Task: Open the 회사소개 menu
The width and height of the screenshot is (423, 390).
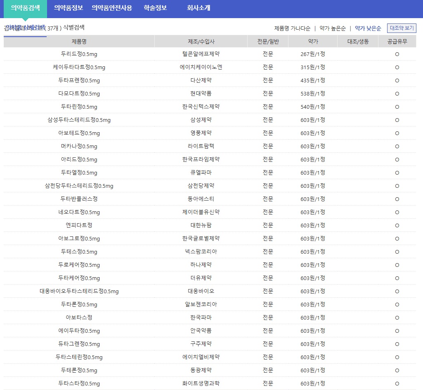Action: coord(199,8)
